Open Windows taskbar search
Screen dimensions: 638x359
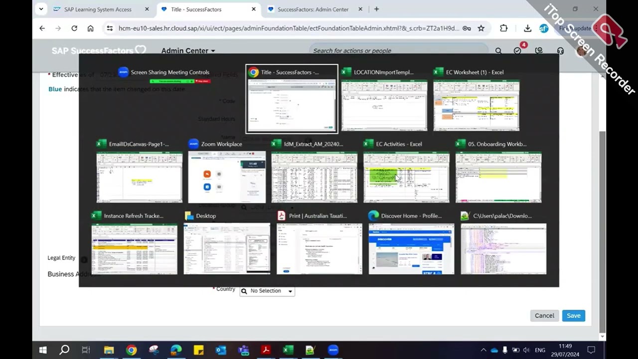(64, 350)
